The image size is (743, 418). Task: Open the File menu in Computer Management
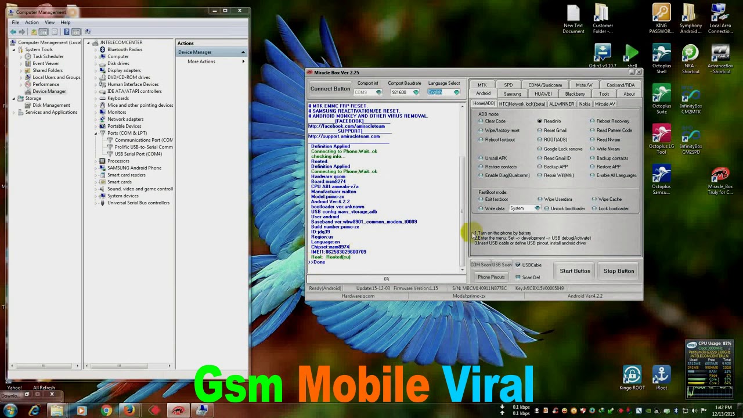16,23
